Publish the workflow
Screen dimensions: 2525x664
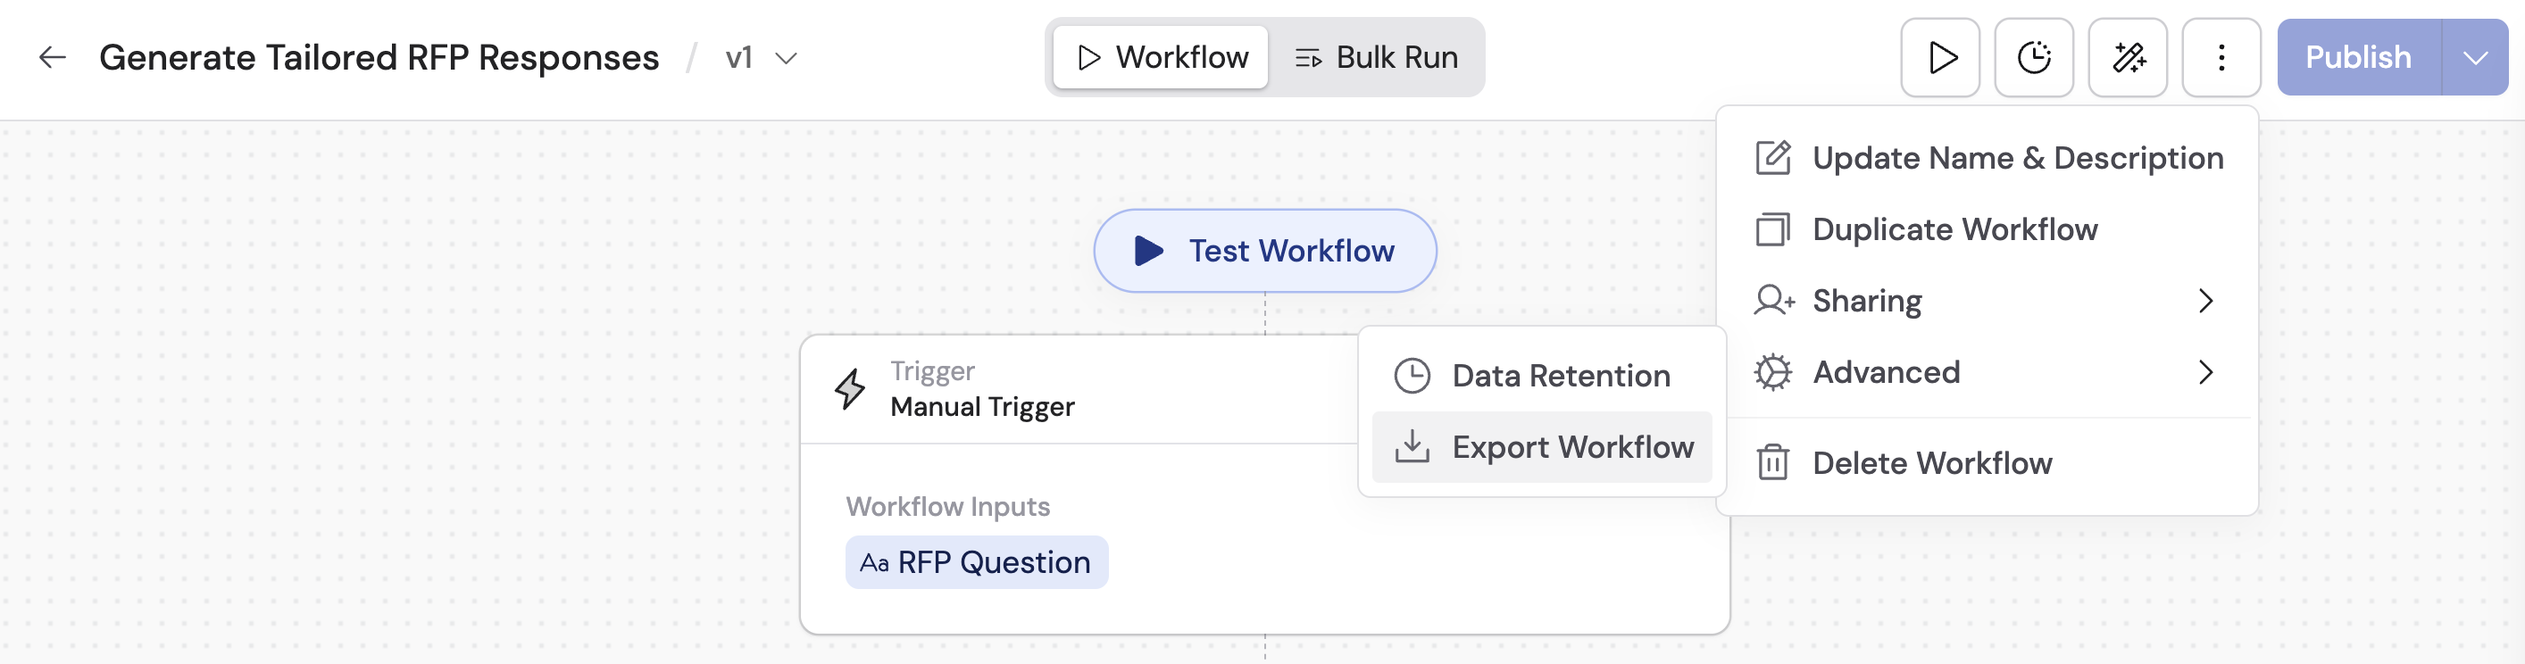pyautogui.click(x=2356, y=57)
